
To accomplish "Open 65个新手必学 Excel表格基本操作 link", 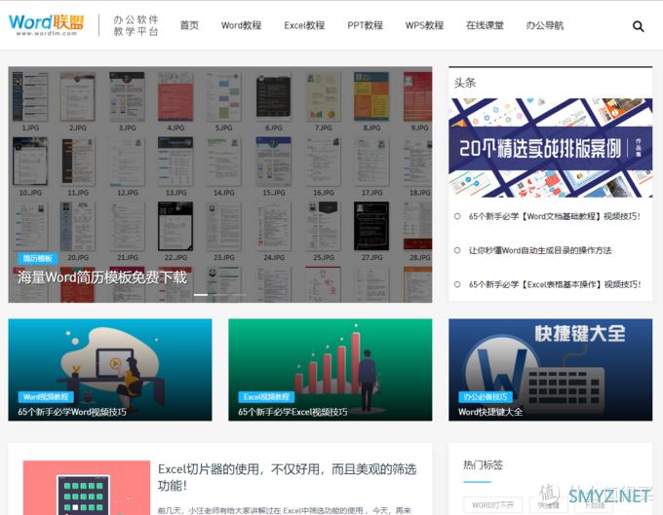I will pyautogui.click(x=555, y=284).
